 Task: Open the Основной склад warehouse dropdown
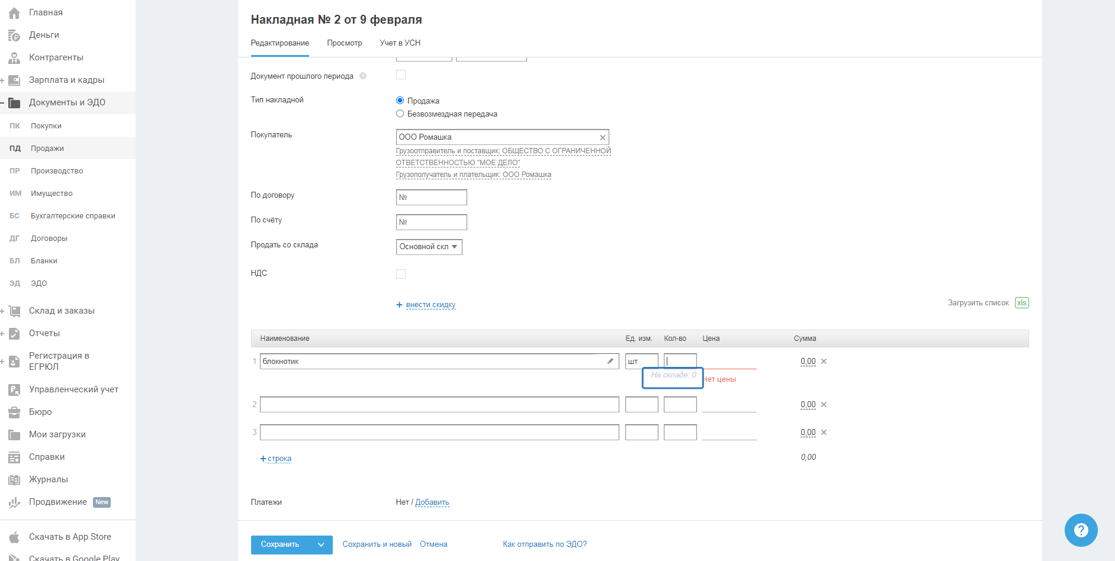(429, 247)
